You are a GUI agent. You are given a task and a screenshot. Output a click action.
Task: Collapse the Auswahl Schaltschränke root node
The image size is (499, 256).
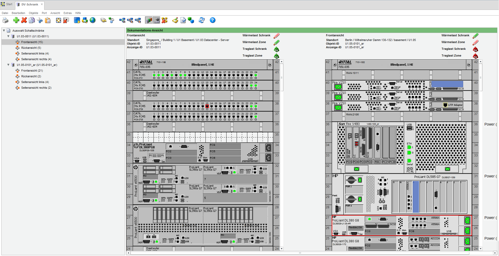tap(4, 31)
